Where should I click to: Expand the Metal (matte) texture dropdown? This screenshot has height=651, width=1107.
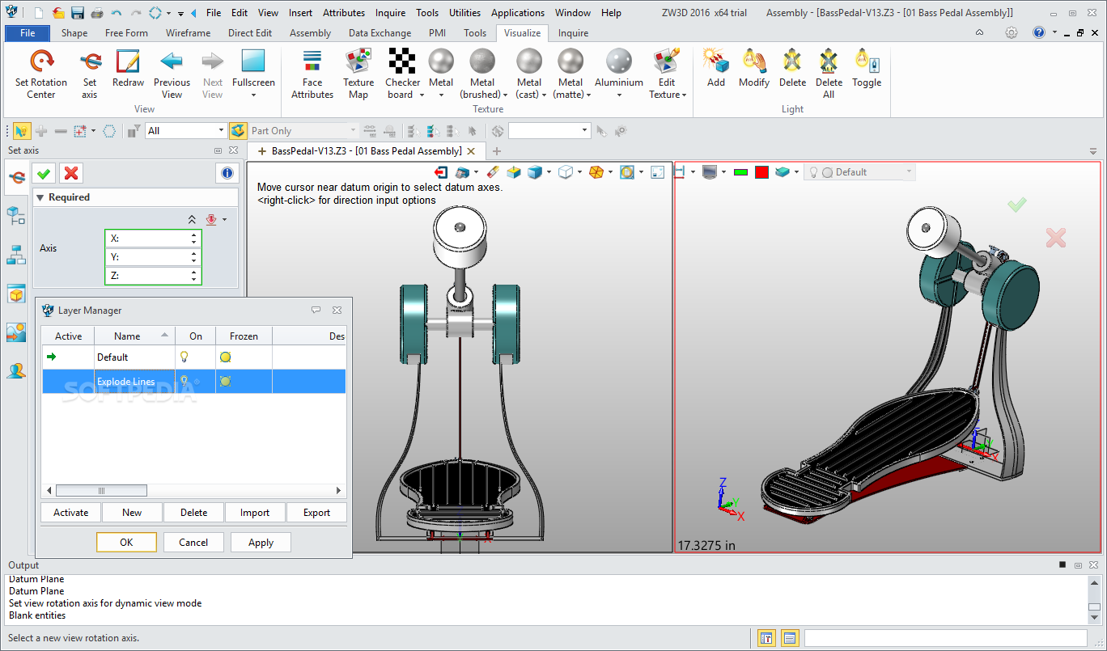(588, 95)
